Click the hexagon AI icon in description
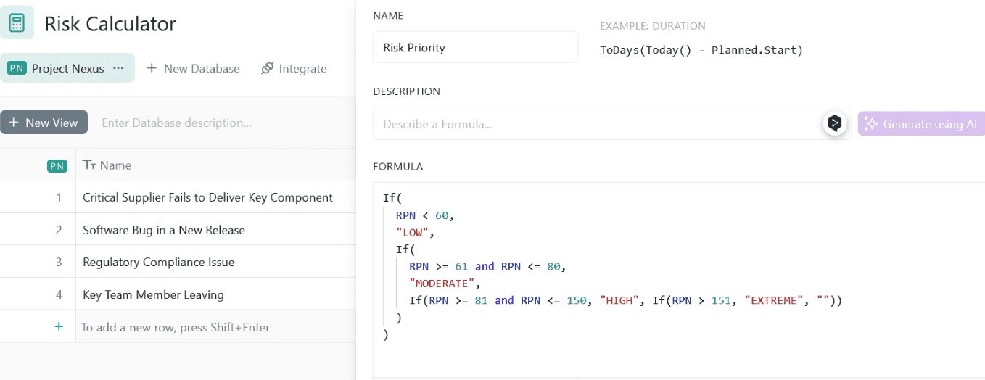The image size is (985, 380). 835,124
